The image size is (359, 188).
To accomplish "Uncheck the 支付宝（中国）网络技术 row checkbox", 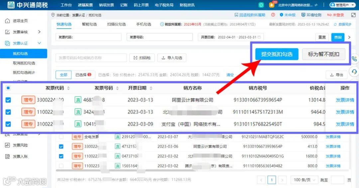I will point(8,124).
